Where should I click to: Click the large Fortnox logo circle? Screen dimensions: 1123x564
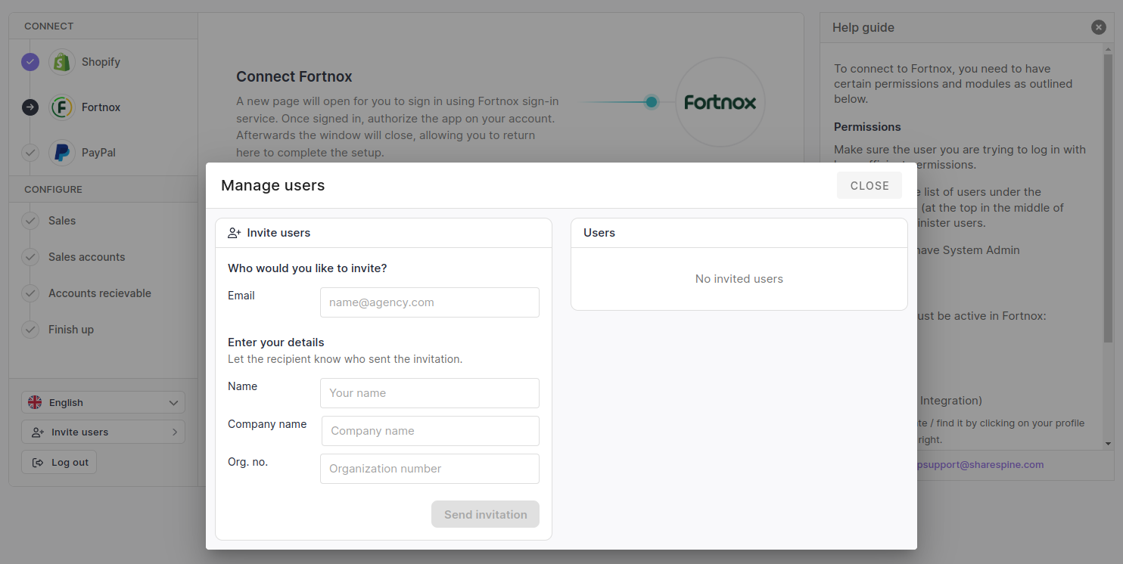coord(720,102)
